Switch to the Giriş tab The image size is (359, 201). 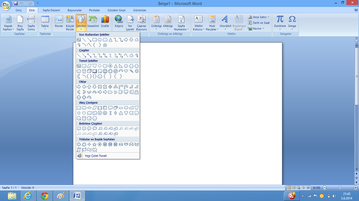pos(19,10)
